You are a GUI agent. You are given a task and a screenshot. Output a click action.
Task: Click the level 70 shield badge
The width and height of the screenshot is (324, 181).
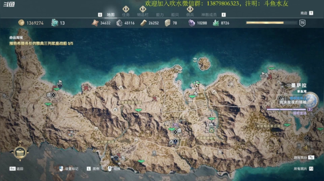(302, 23)
